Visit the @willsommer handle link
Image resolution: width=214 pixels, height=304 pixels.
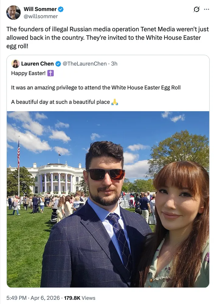tap(41, 16)
